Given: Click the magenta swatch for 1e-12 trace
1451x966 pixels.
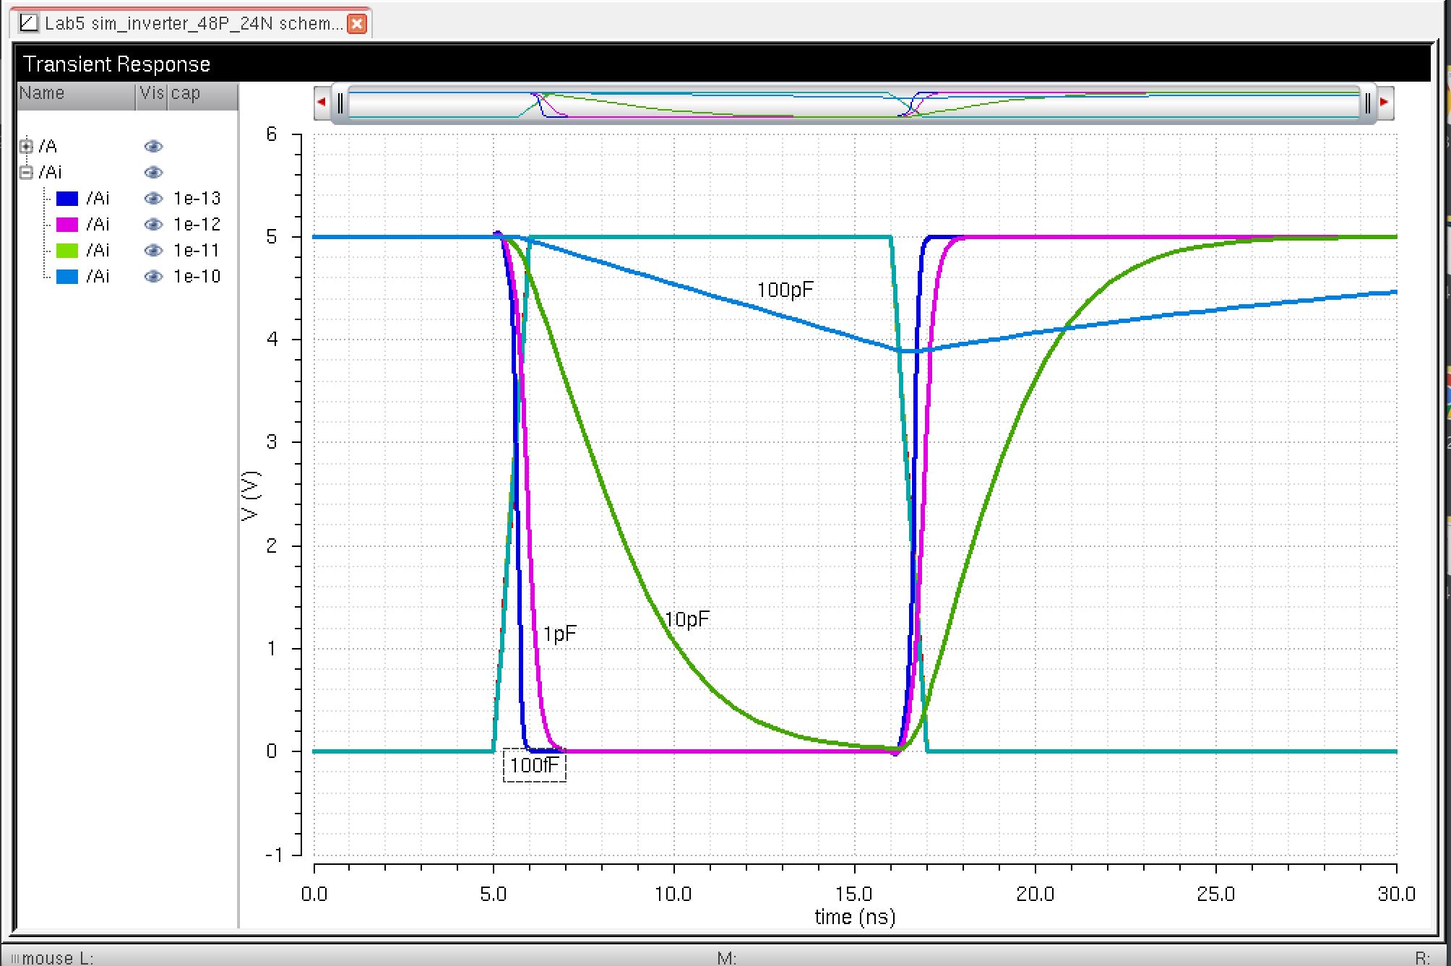Looking at the screenshot, I should pos(67,225).
